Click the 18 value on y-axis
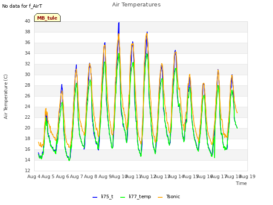Viewport: 273px width, 205px height. (27, 138)
